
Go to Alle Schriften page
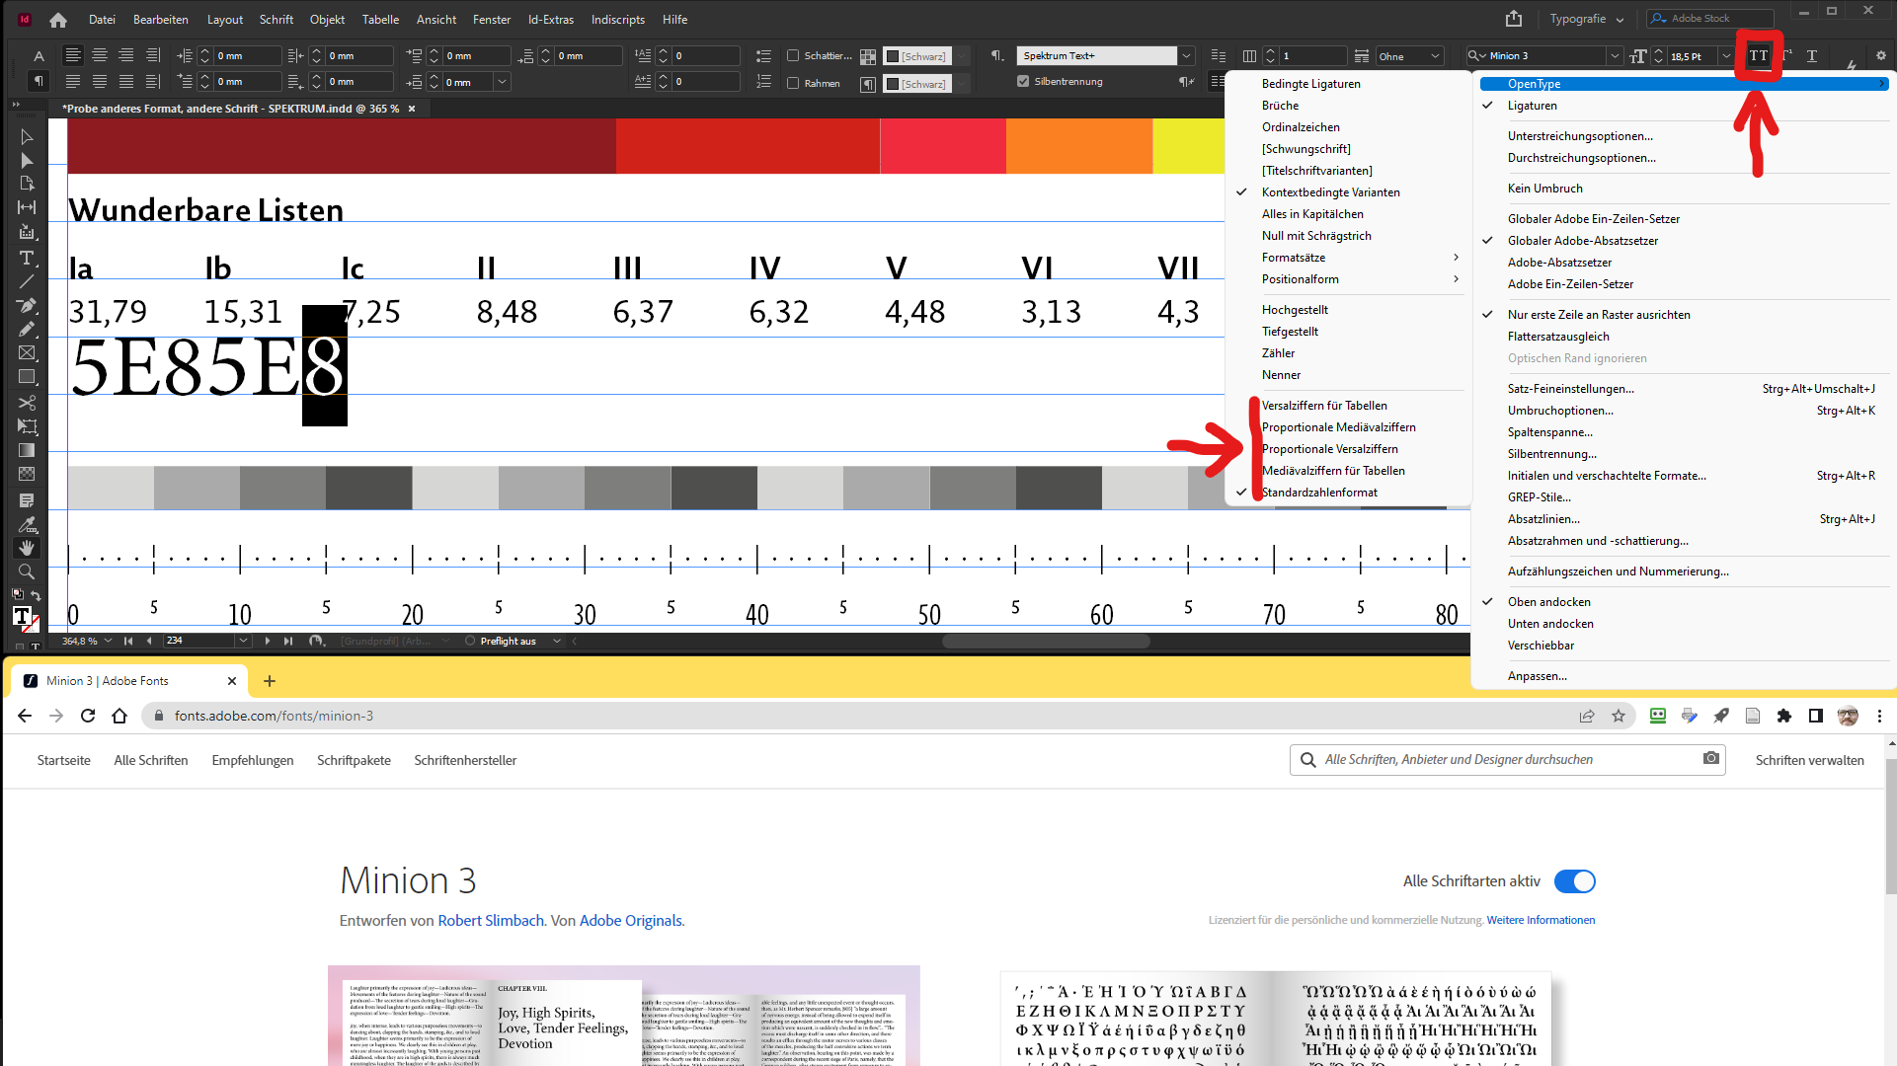pos(150,760)
